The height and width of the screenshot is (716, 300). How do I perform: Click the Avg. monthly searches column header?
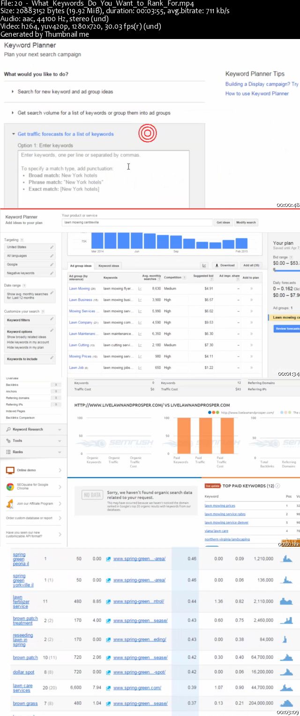tap(152, 277)
